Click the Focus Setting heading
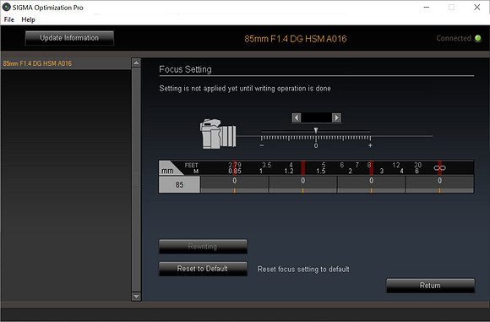 185,69
